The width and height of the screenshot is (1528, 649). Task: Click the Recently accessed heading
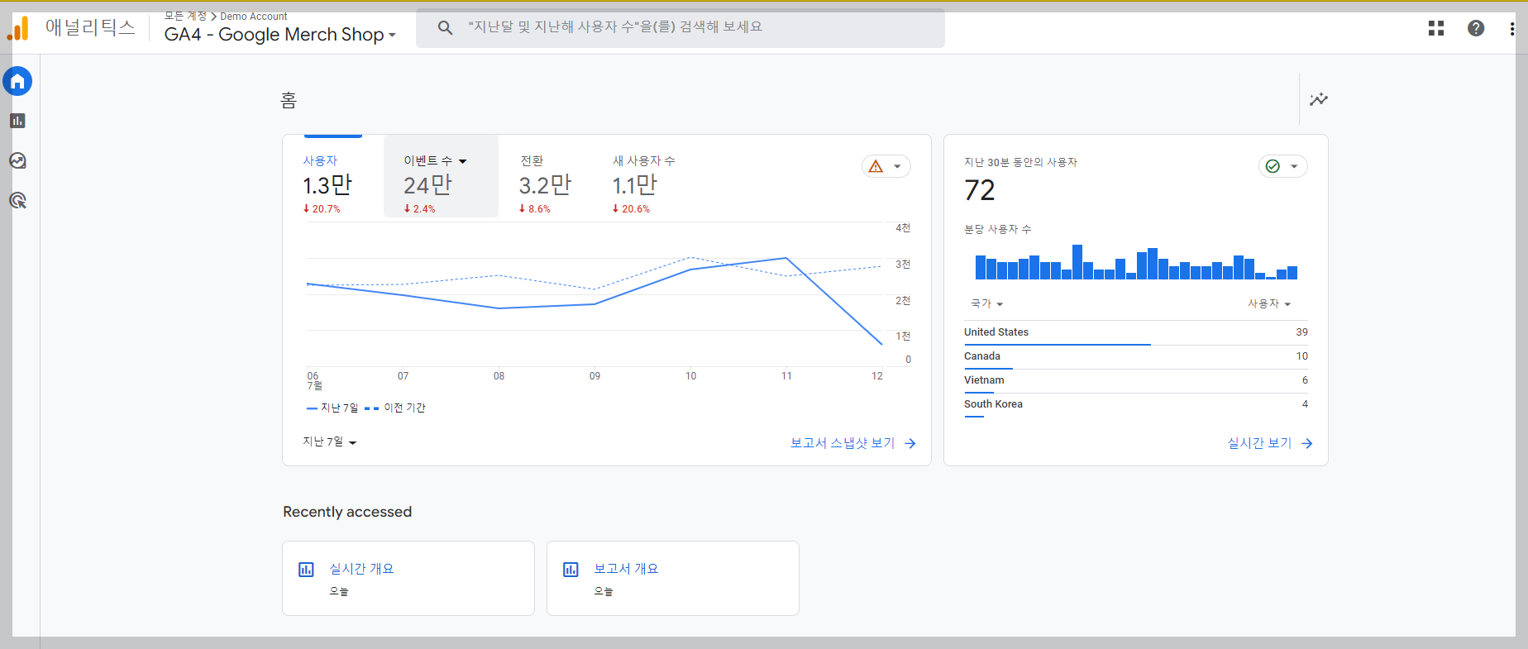(347, 512)
